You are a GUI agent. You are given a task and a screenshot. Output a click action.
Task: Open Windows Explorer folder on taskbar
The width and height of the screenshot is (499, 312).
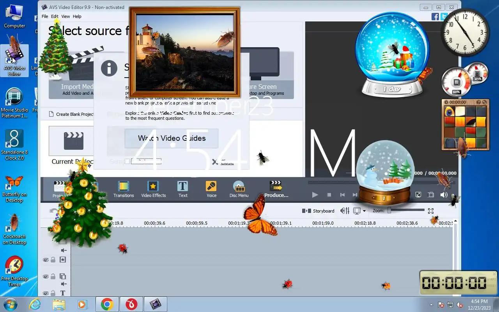tap(59, 304)
